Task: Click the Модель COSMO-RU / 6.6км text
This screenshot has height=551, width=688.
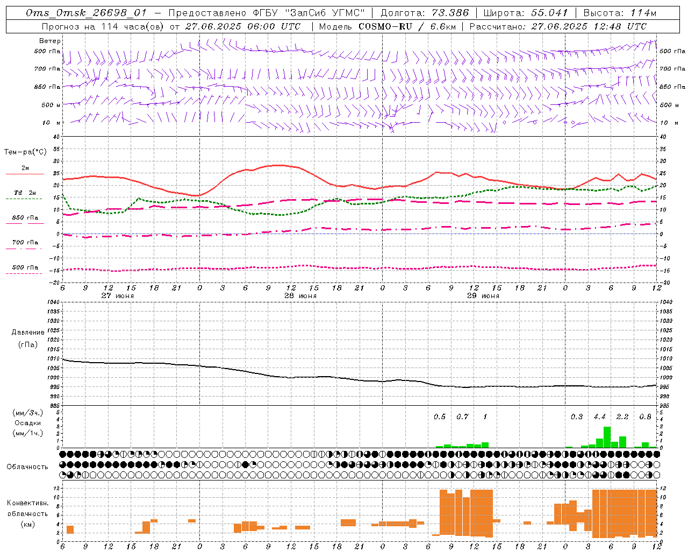Action: (x=387, y=26)
